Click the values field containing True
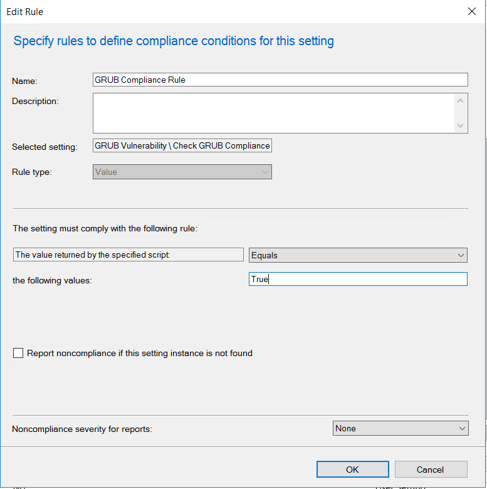 [358, 280]
